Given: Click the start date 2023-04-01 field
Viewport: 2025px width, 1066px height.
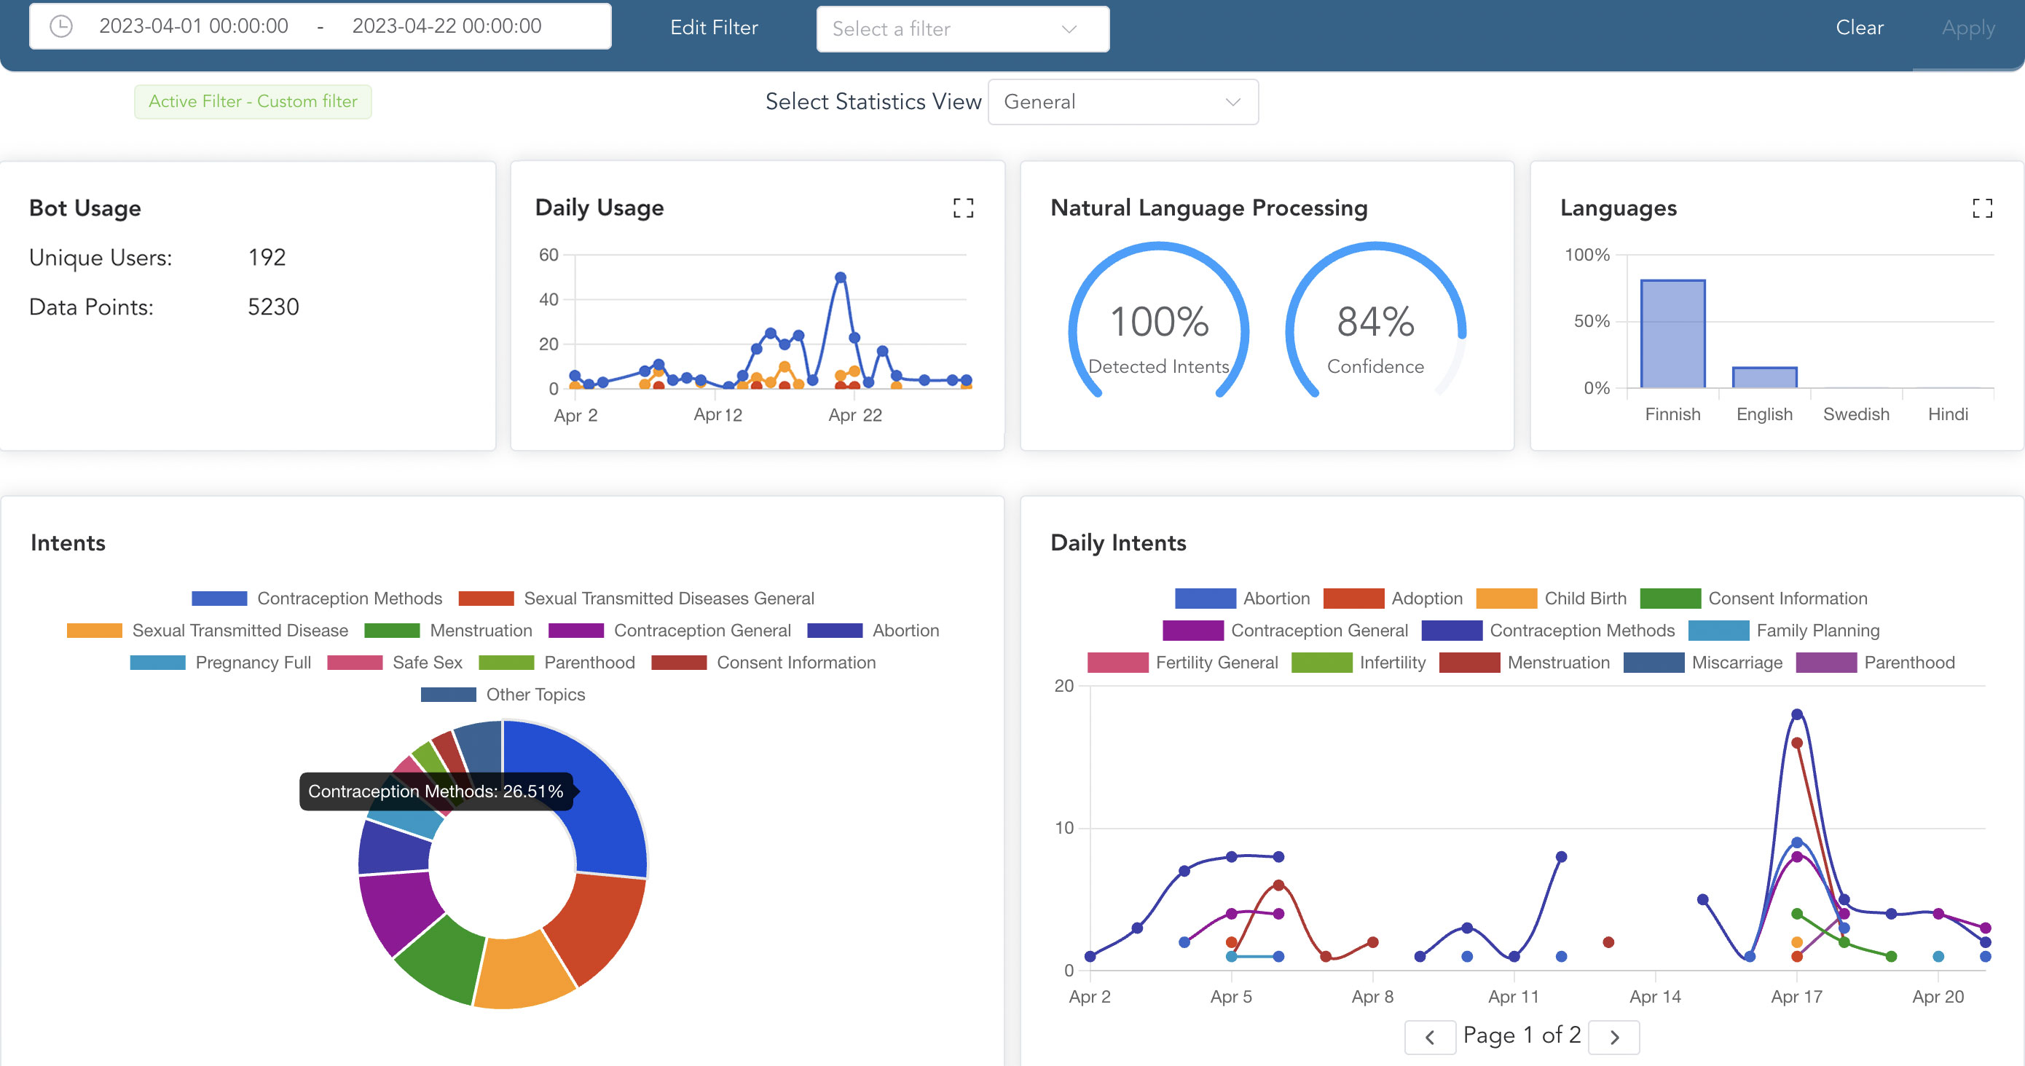Looking at the screenshot, I should pyautogui.click(x=193, y=26).
